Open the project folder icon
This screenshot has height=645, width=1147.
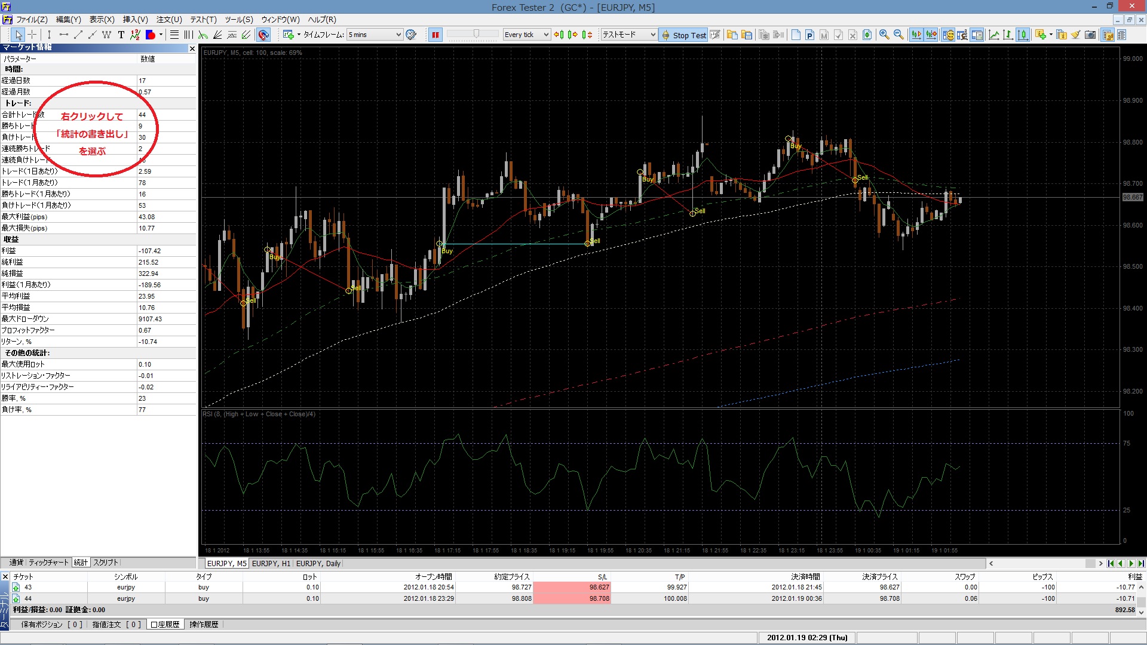(x=732, y=35)
